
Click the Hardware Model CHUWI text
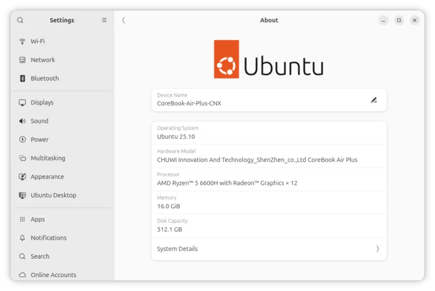click(x=257, y=160)
